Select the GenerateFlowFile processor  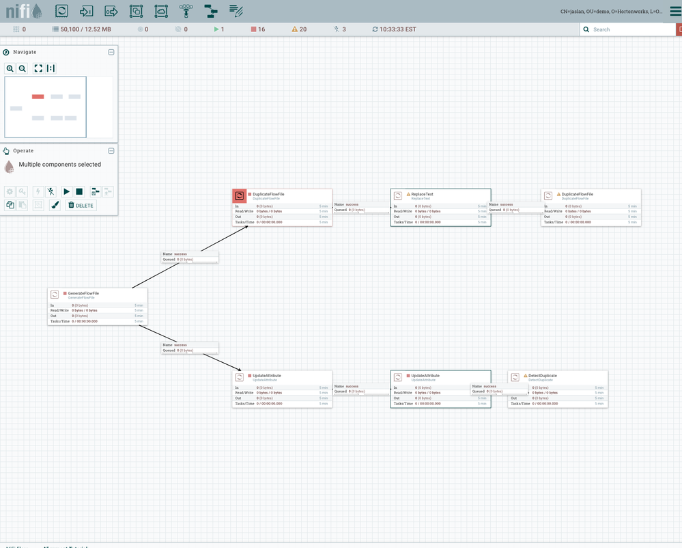click(x=98, y=306)
